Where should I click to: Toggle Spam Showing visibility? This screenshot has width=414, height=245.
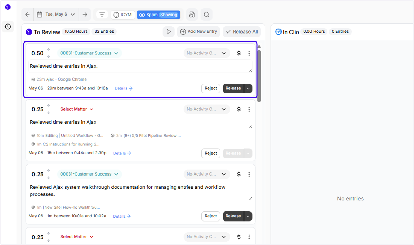(159, 15)
